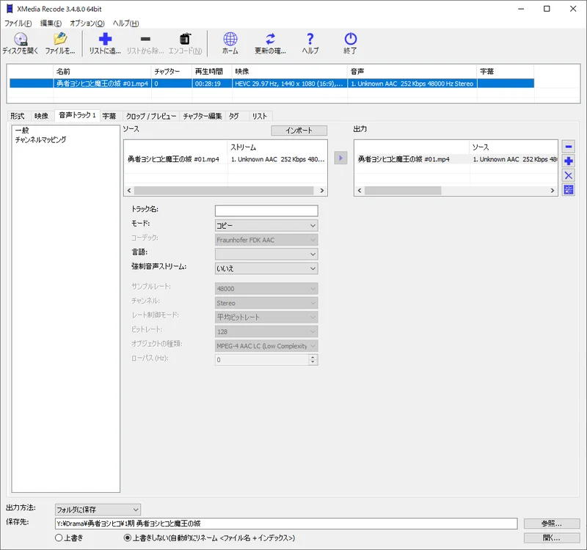Click the blue X icon beside output list
The height and width of the screenshot is (550, 587).
pos(568,175)
